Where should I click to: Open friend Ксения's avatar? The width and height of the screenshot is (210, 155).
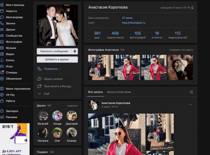click(x=72, y=133)
